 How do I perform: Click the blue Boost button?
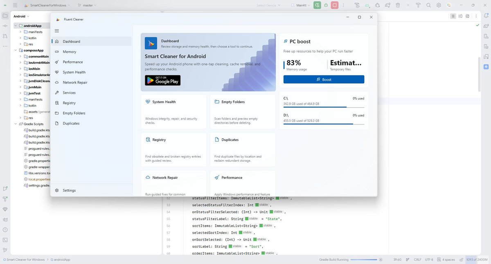point(324,79)
